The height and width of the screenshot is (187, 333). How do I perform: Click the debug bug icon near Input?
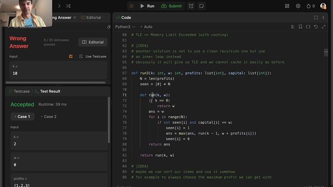(71, 57)
